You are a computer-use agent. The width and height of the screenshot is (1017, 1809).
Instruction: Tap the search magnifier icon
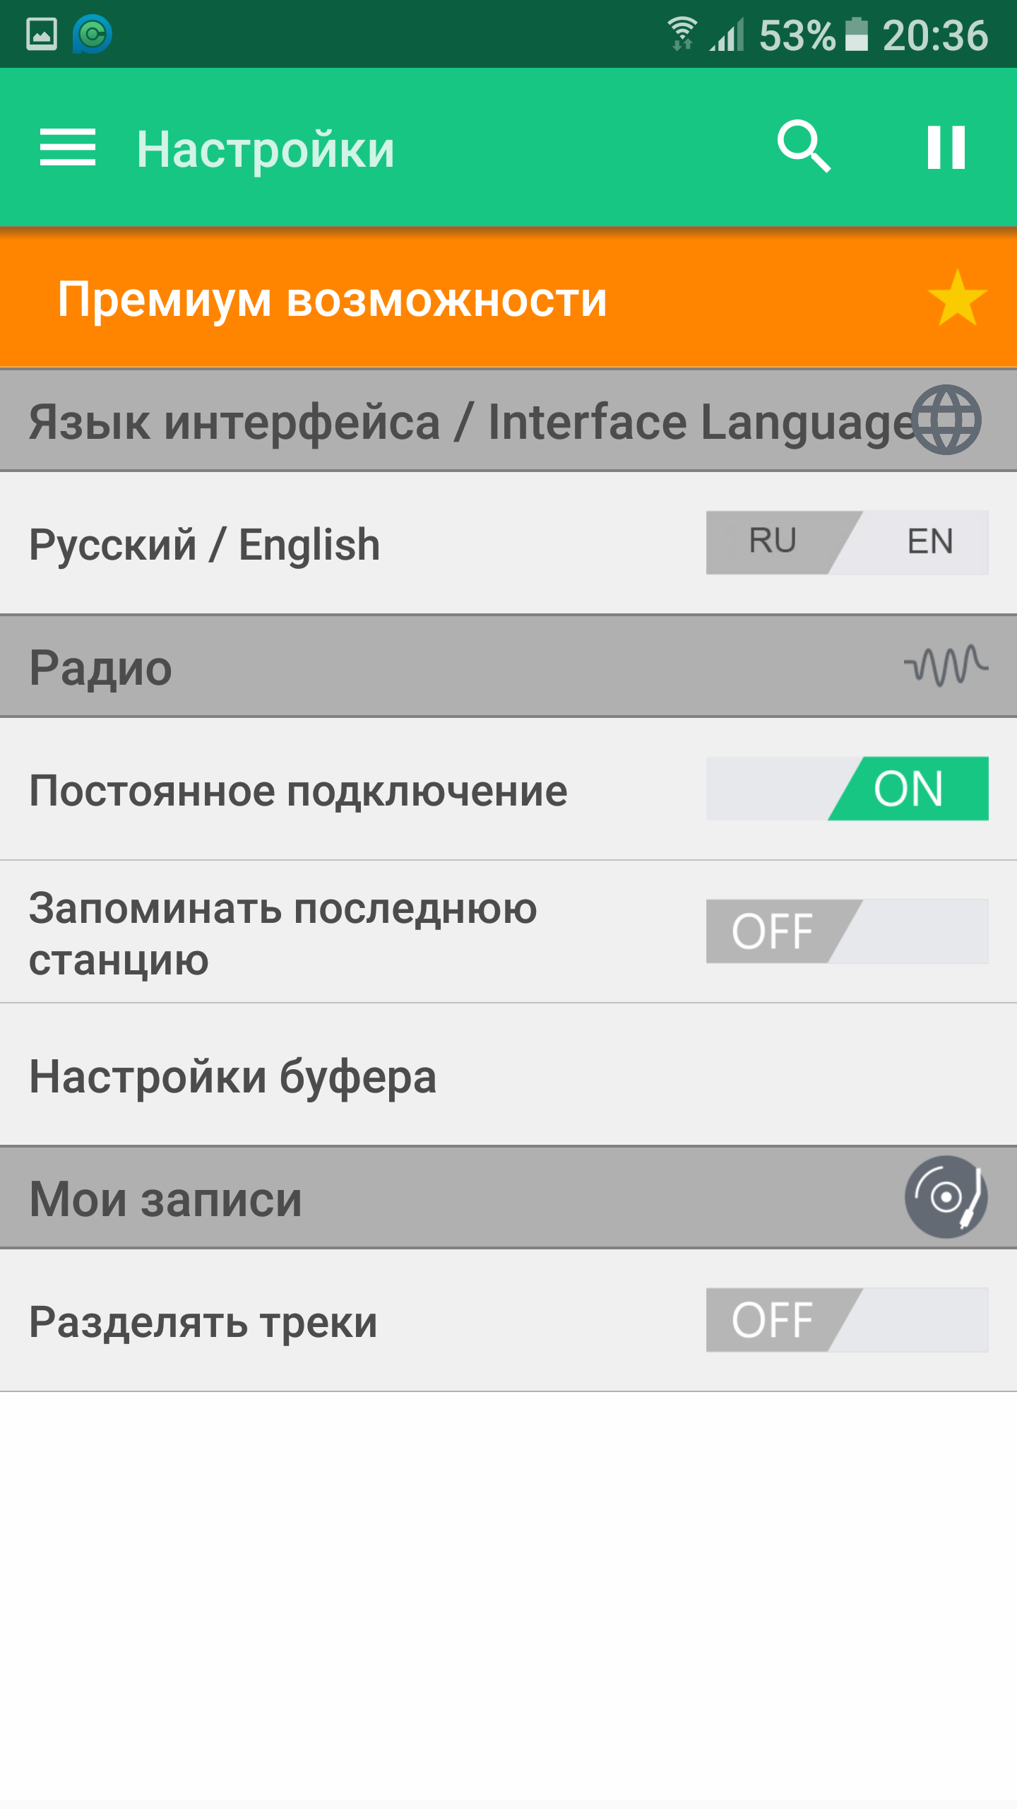click(804, 147)
